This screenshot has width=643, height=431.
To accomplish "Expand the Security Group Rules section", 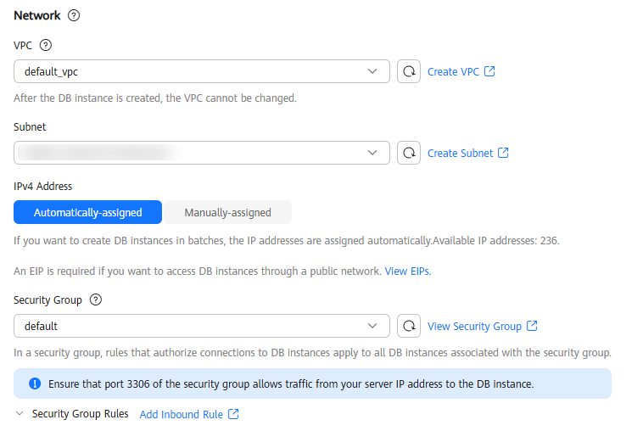I will 20,414.
